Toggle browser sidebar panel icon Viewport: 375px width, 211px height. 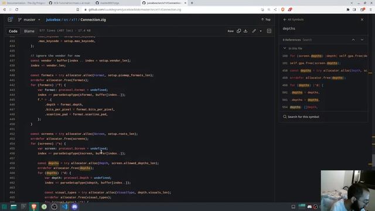354,9
